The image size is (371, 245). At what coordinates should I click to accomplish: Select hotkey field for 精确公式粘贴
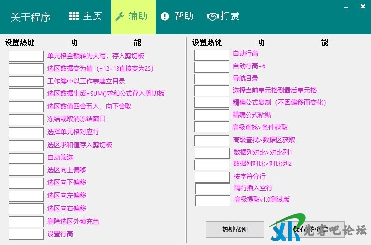[211, 115]
